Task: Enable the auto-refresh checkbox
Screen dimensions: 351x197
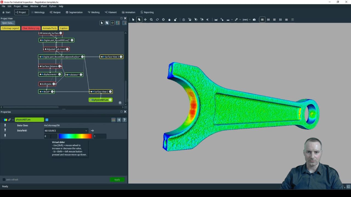Action: click(4, 180)
